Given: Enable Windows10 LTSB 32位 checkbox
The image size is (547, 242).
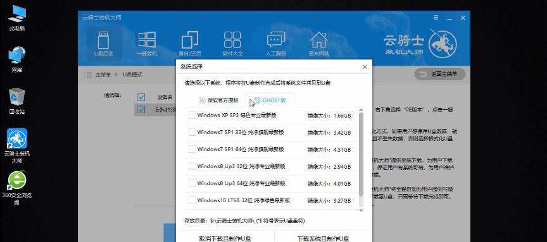Looking at the screenshot, I should pyautogui.click(x=192, y=200).
